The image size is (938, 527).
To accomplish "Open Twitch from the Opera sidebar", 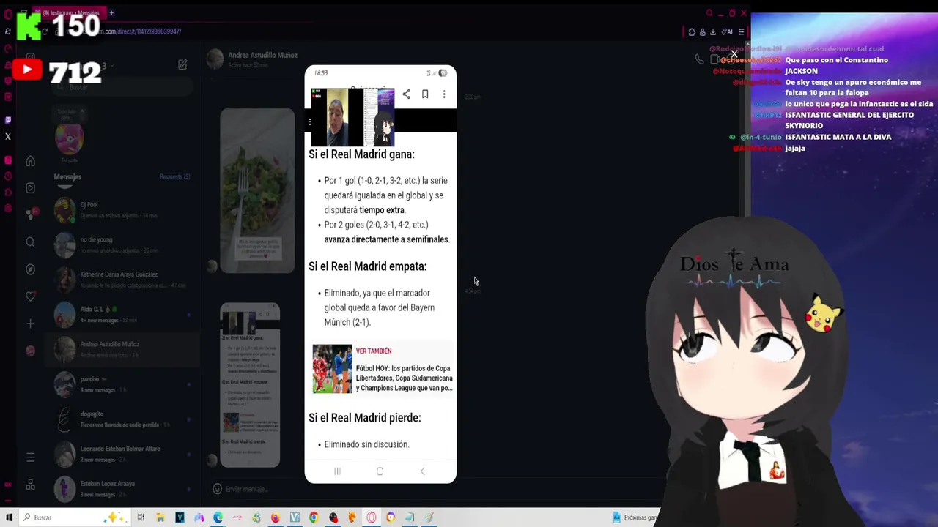I will pos(8,120).
